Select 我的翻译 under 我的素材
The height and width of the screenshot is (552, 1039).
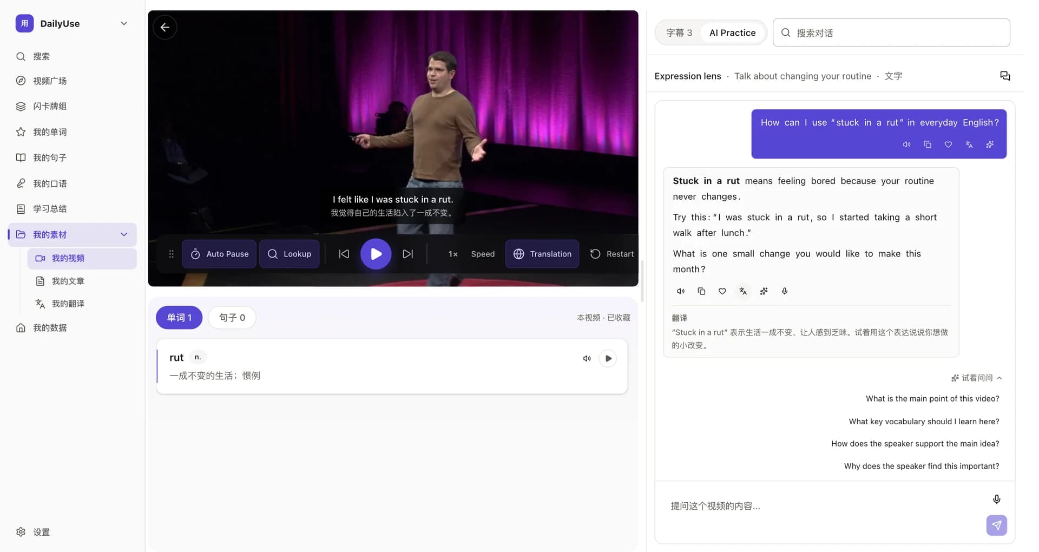point(82,304)
